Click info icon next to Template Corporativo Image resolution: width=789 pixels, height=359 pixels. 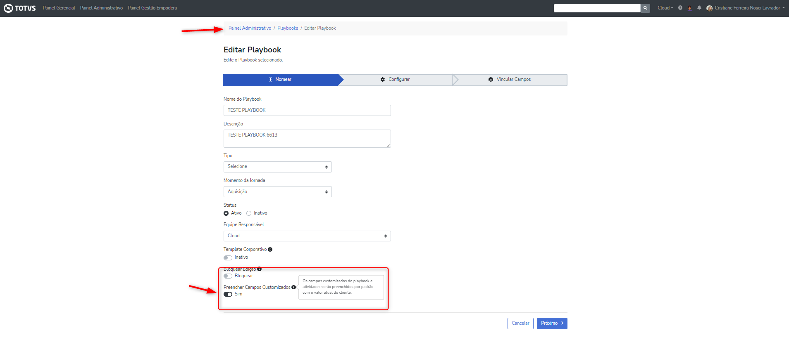tap(270, 250)
